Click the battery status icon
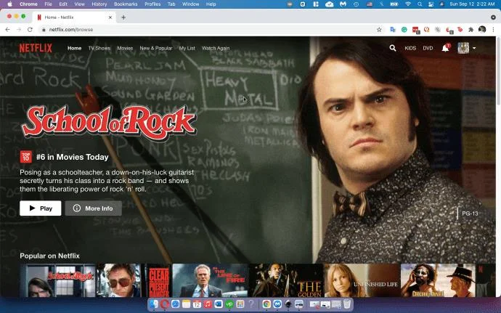Screen dimensions: 501x313 click(x=394, y=4)
